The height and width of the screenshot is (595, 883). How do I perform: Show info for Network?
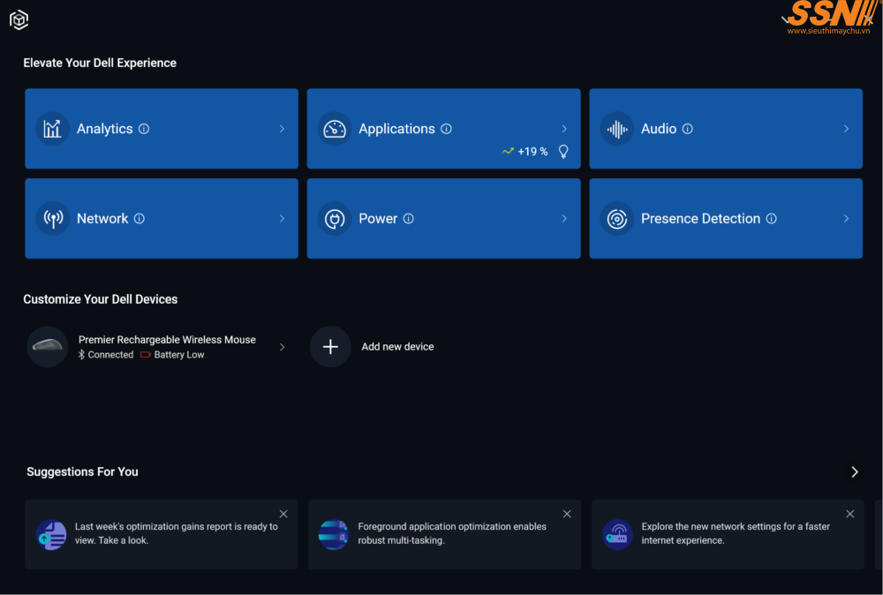pyautogui.click(x=140, y=218)
